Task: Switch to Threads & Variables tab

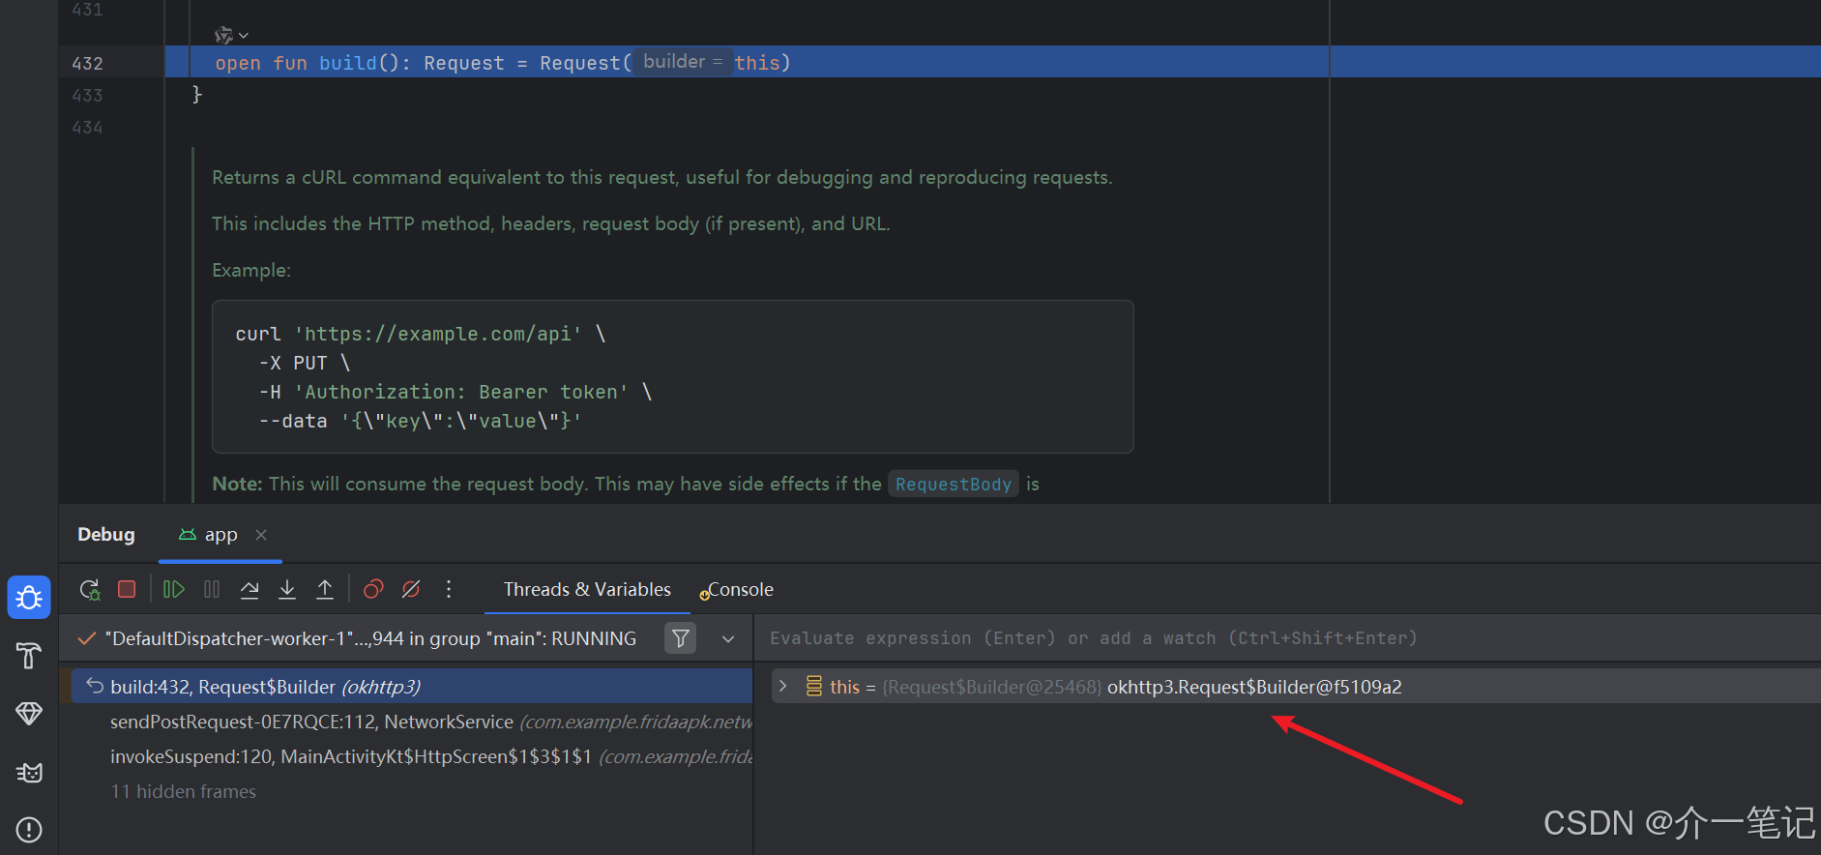Action: 587,589
